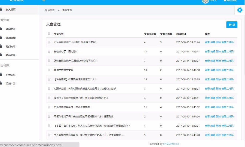245x147 pixels.
Task: Open 查看二维码 for the 高血压 article
Action: point(228,98)
